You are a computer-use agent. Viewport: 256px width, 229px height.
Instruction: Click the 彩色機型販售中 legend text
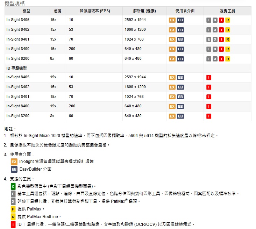57,186
